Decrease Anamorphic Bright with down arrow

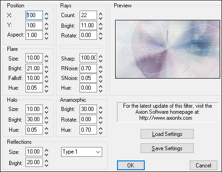tap(100, 112)
